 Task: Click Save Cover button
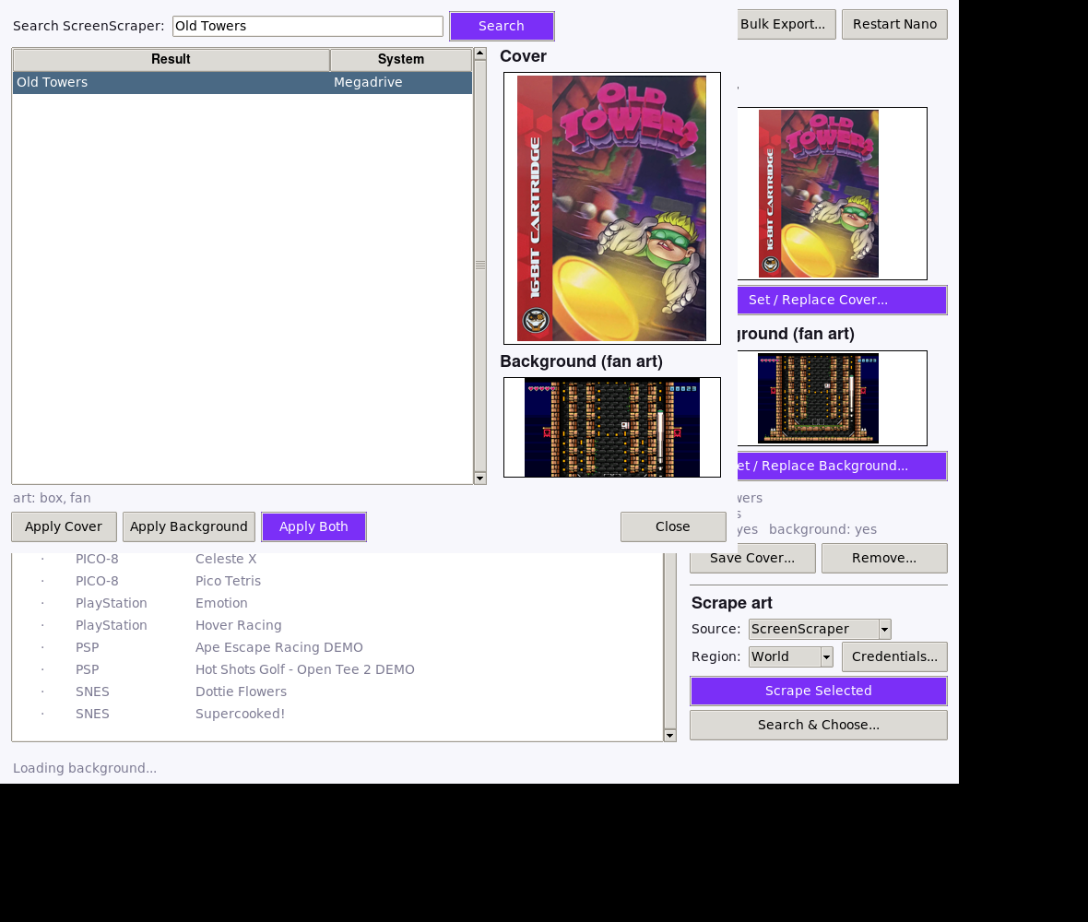[x=753, y=559]
